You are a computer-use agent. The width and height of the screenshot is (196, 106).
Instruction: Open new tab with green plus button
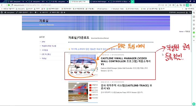tap(132, 2)
